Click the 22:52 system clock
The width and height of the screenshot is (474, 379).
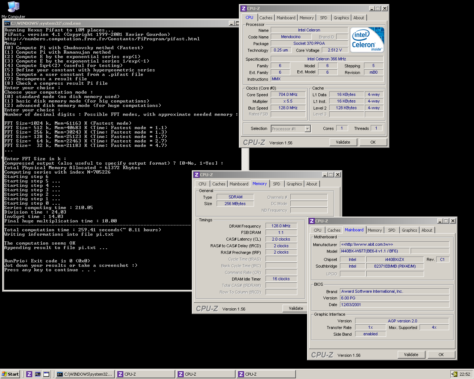click(465, 374)
